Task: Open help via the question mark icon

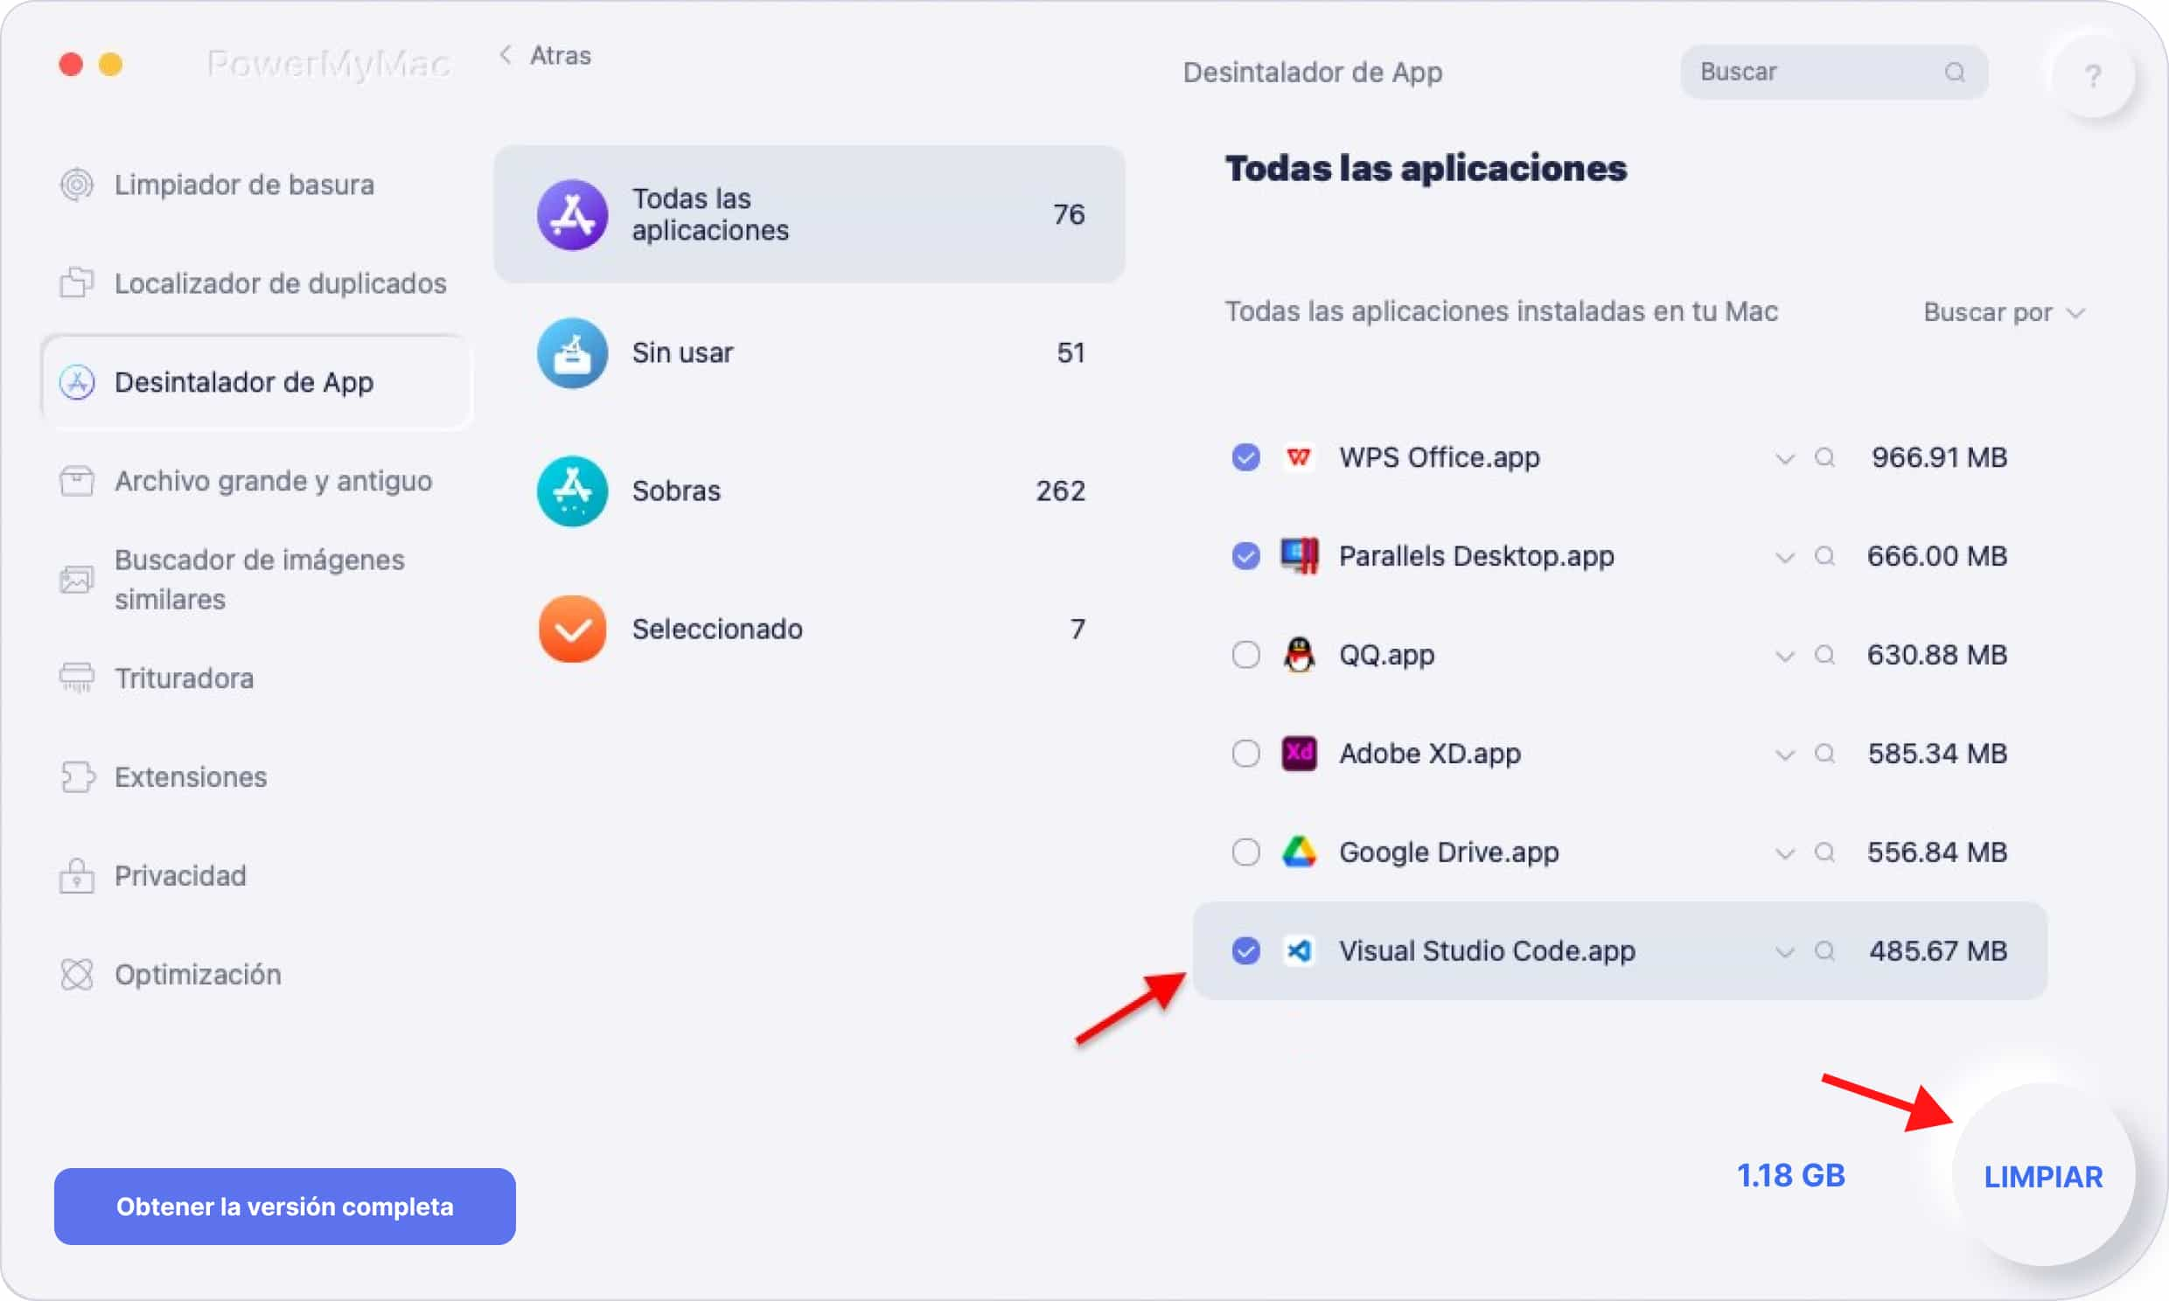Action: click(2093, 76)
